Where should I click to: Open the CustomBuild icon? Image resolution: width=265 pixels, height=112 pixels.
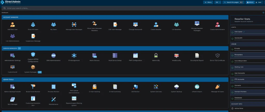click(12, 67)
